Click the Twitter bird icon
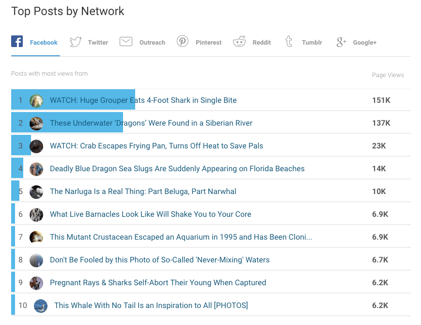 point(76,42)
